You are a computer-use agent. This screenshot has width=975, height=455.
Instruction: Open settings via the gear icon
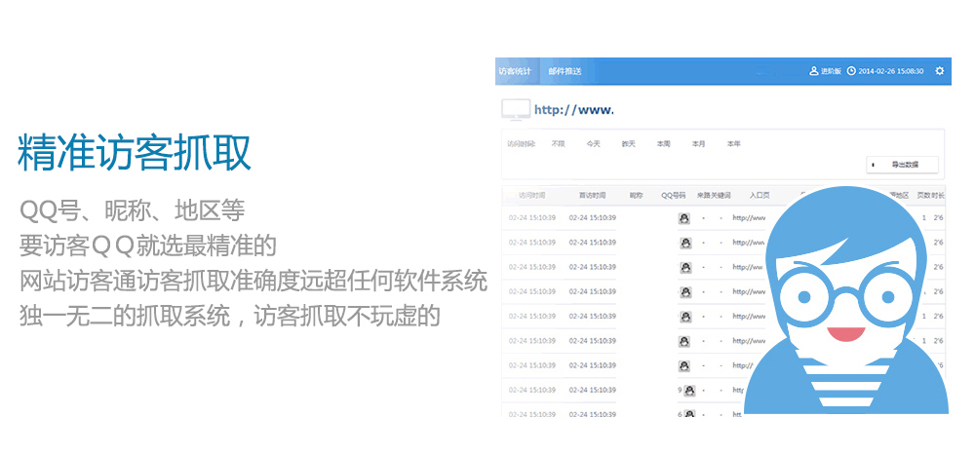point(939,71)
